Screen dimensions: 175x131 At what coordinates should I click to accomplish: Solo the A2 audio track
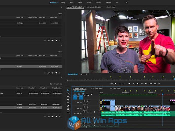point(91,112)
